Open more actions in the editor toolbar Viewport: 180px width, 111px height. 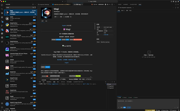114,4
